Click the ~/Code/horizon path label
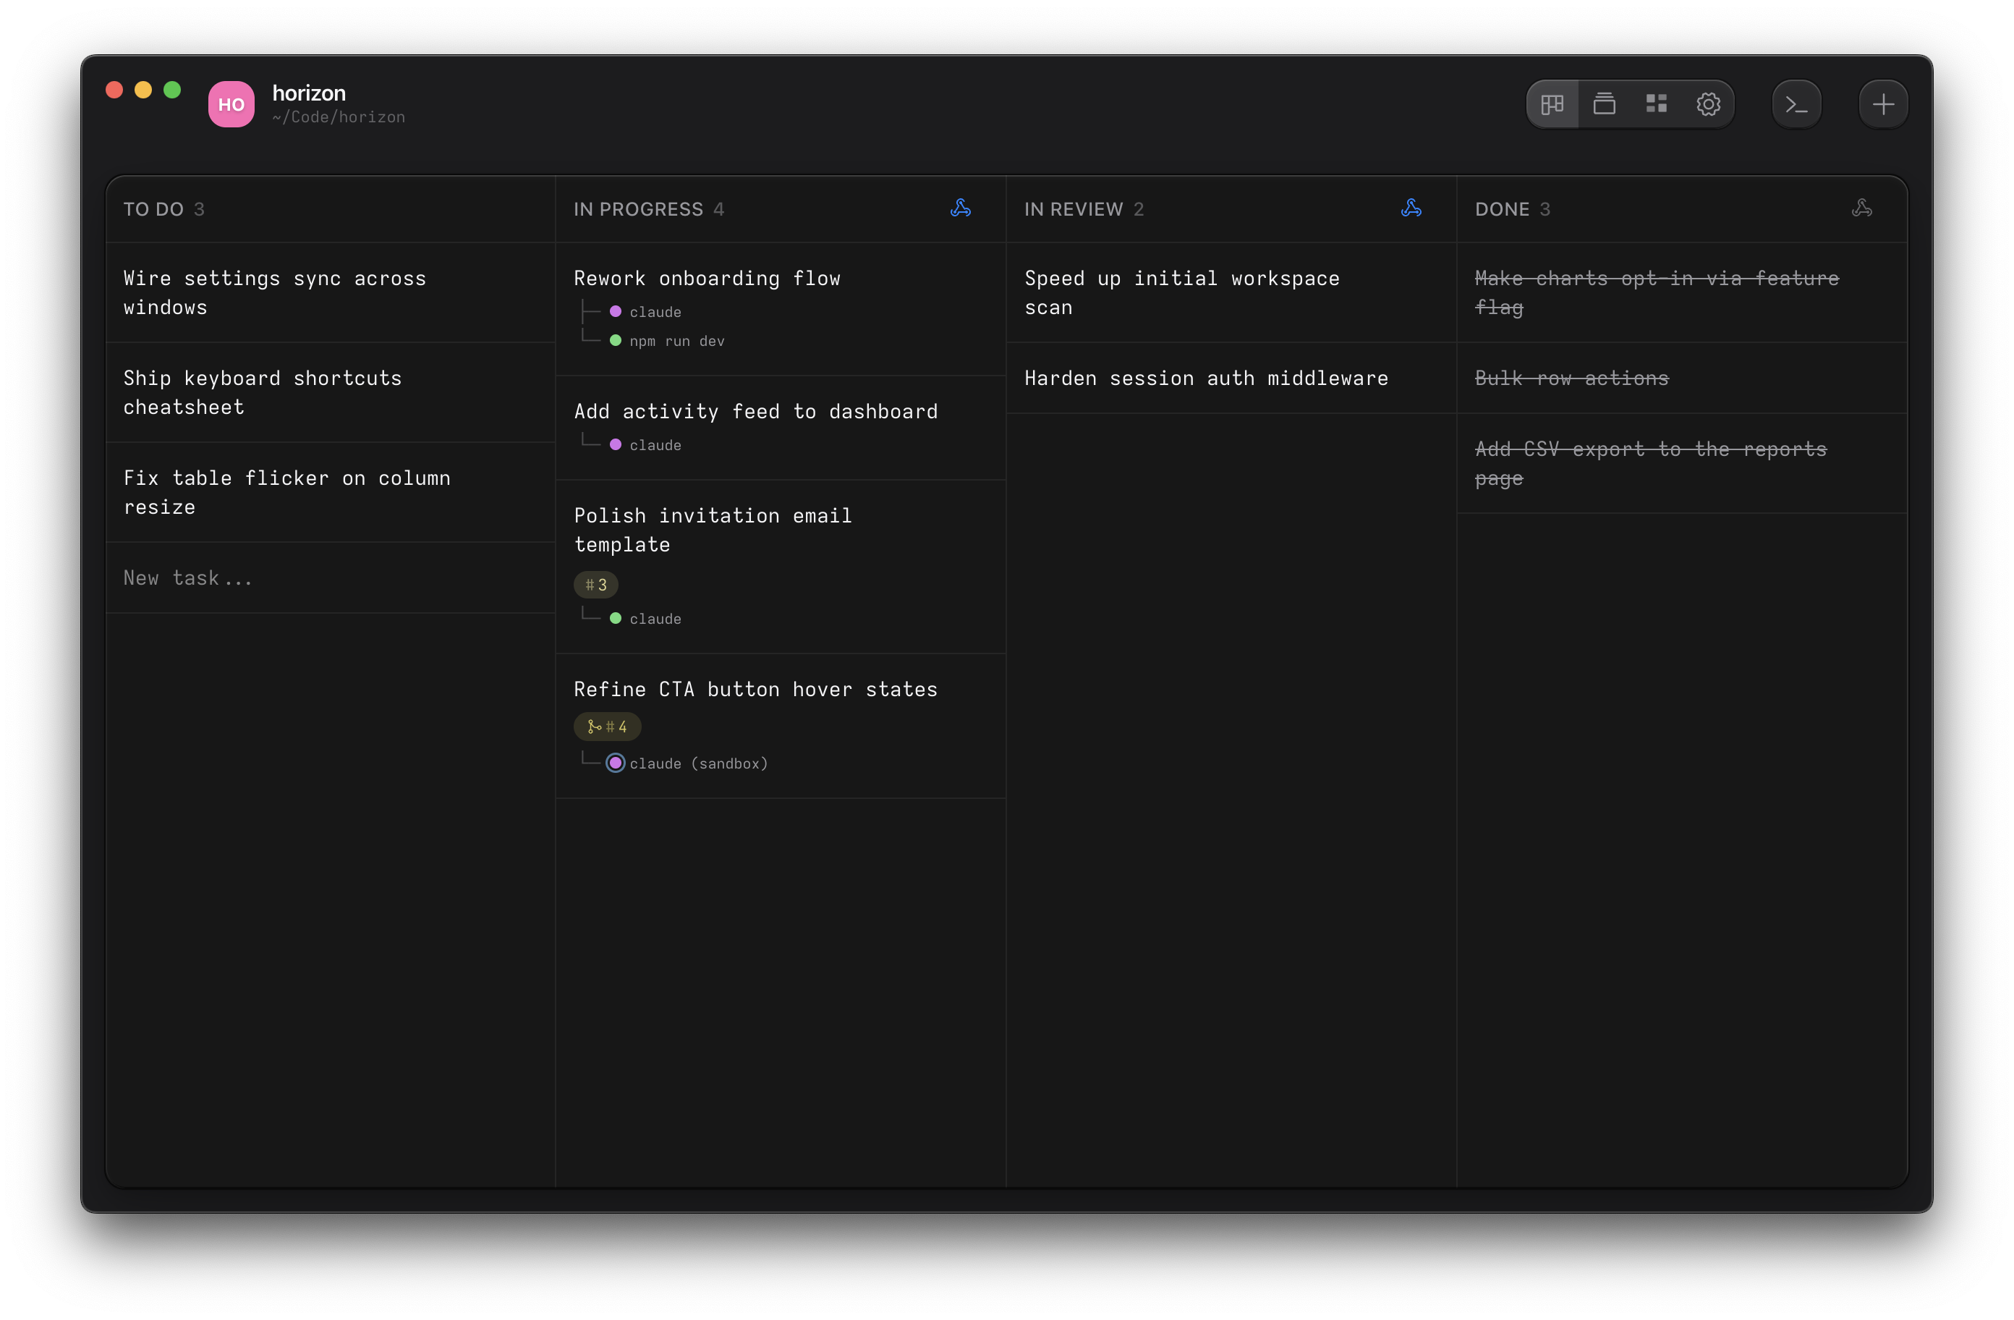 coord(339,117)
